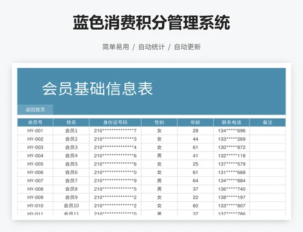Click gender cell 男 in HY-004 row

pyautogui.click(x=159, y=156)
